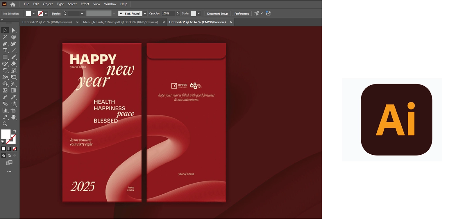Change screen mode at toolbar bottom
This screenshot has height=219, width=465.
[x=9, y=163]
